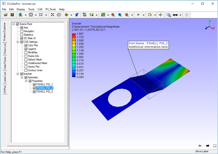Click the blue probe magnifier icon

click(120, 15)
